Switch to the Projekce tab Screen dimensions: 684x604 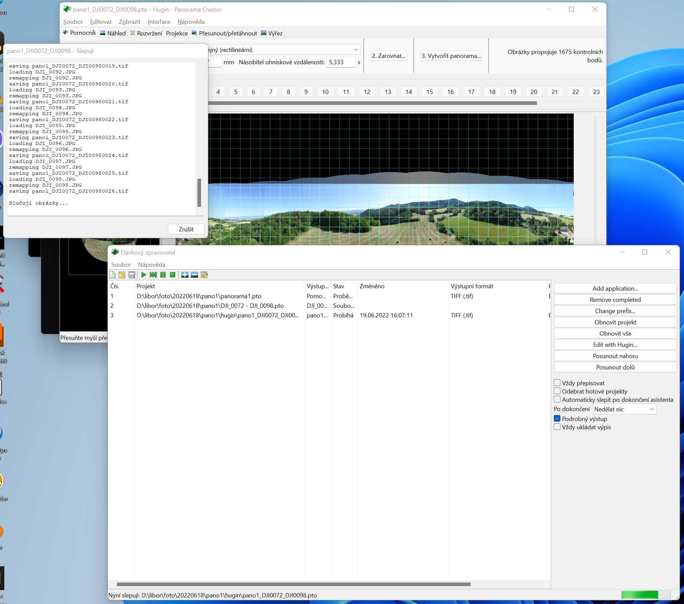[x=177, y=33]
